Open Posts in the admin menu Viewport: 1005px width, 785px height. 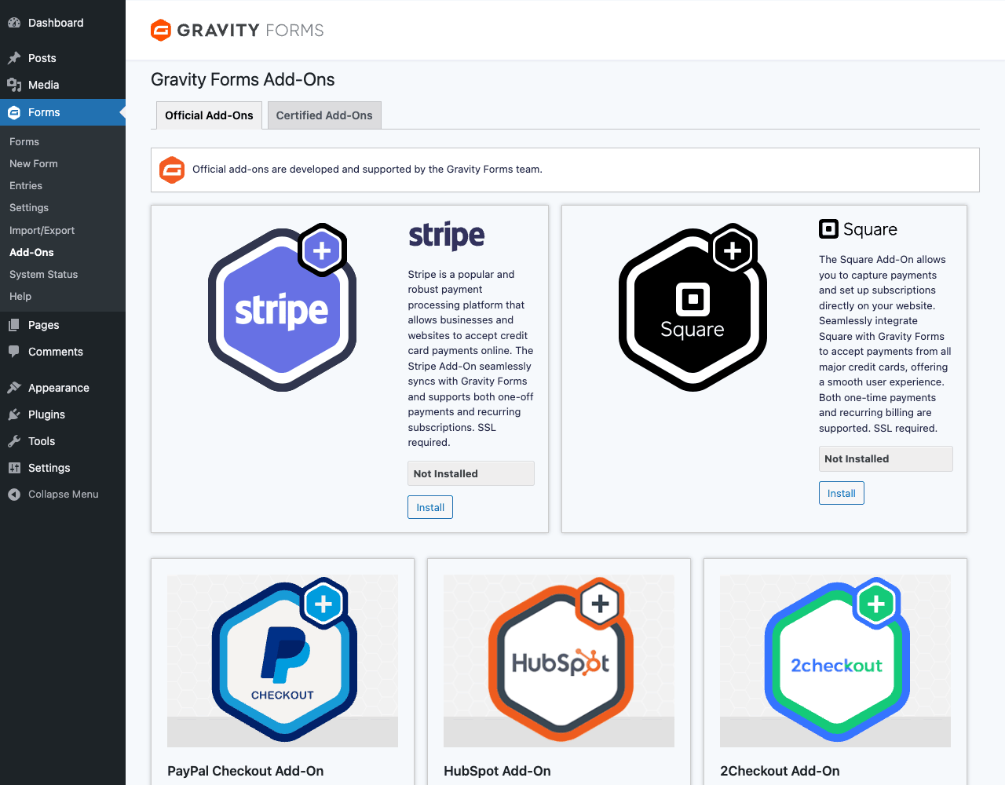(x=63, y=58)
